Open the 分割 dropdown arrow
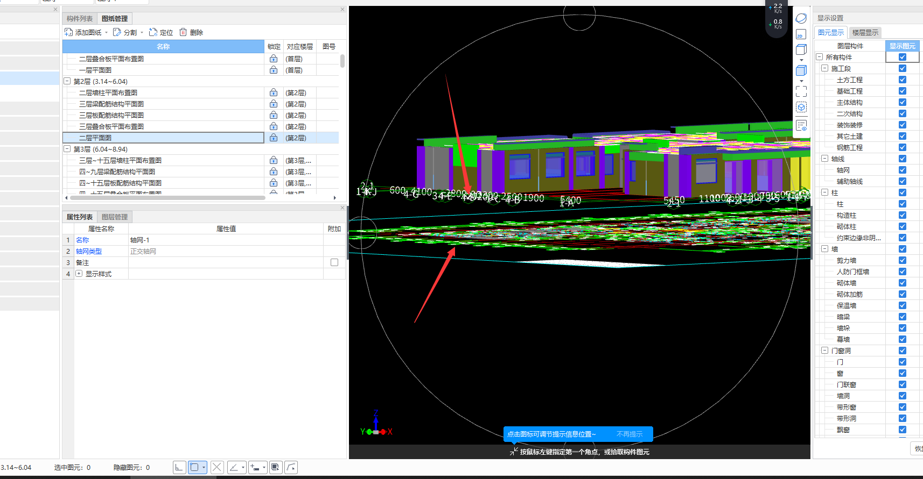The image size is (923, 479). coord(142,33)
